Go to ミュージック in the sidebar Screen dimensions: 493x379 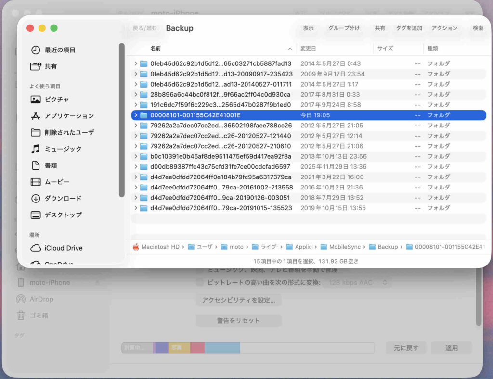(x=63, y=149)
